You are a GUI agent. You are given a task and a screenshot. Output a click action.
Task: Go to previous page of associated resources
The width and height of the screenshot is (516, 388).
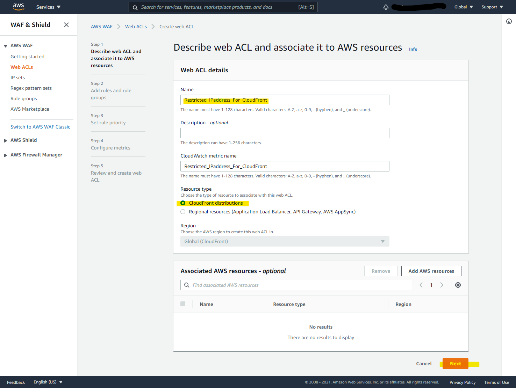tap(421, 285)
